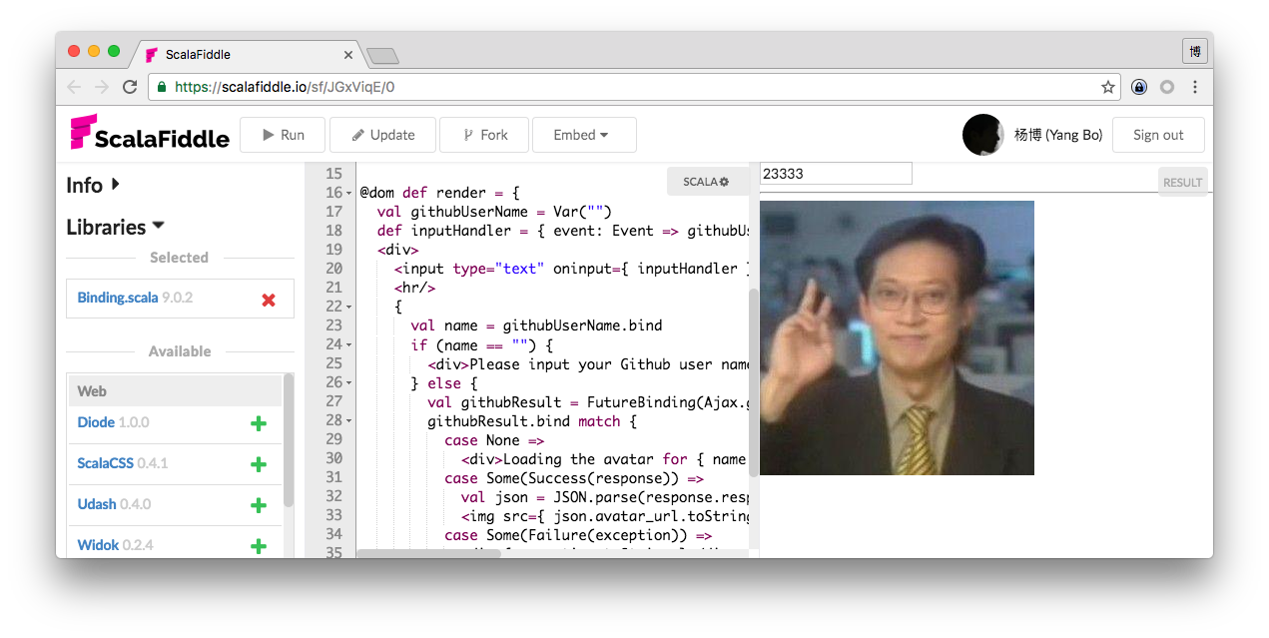1269x638 pixels.
Task: Click the ScalaFiddle logo
Action: coord(148,135)
